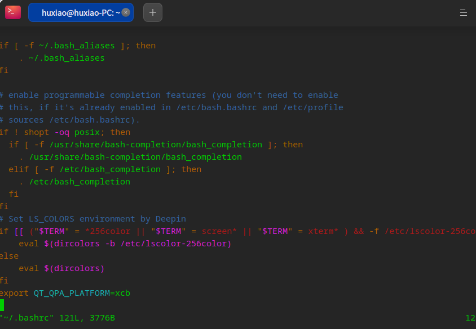Click "elif [ -f /etc/bash_completion ]; then"
This screenshot has height=329, width=476.
[x=105, y=169]
